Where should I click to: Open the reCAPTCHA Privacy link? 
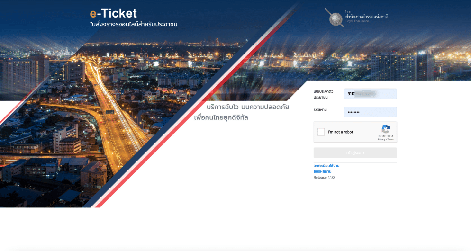point(381,140)
